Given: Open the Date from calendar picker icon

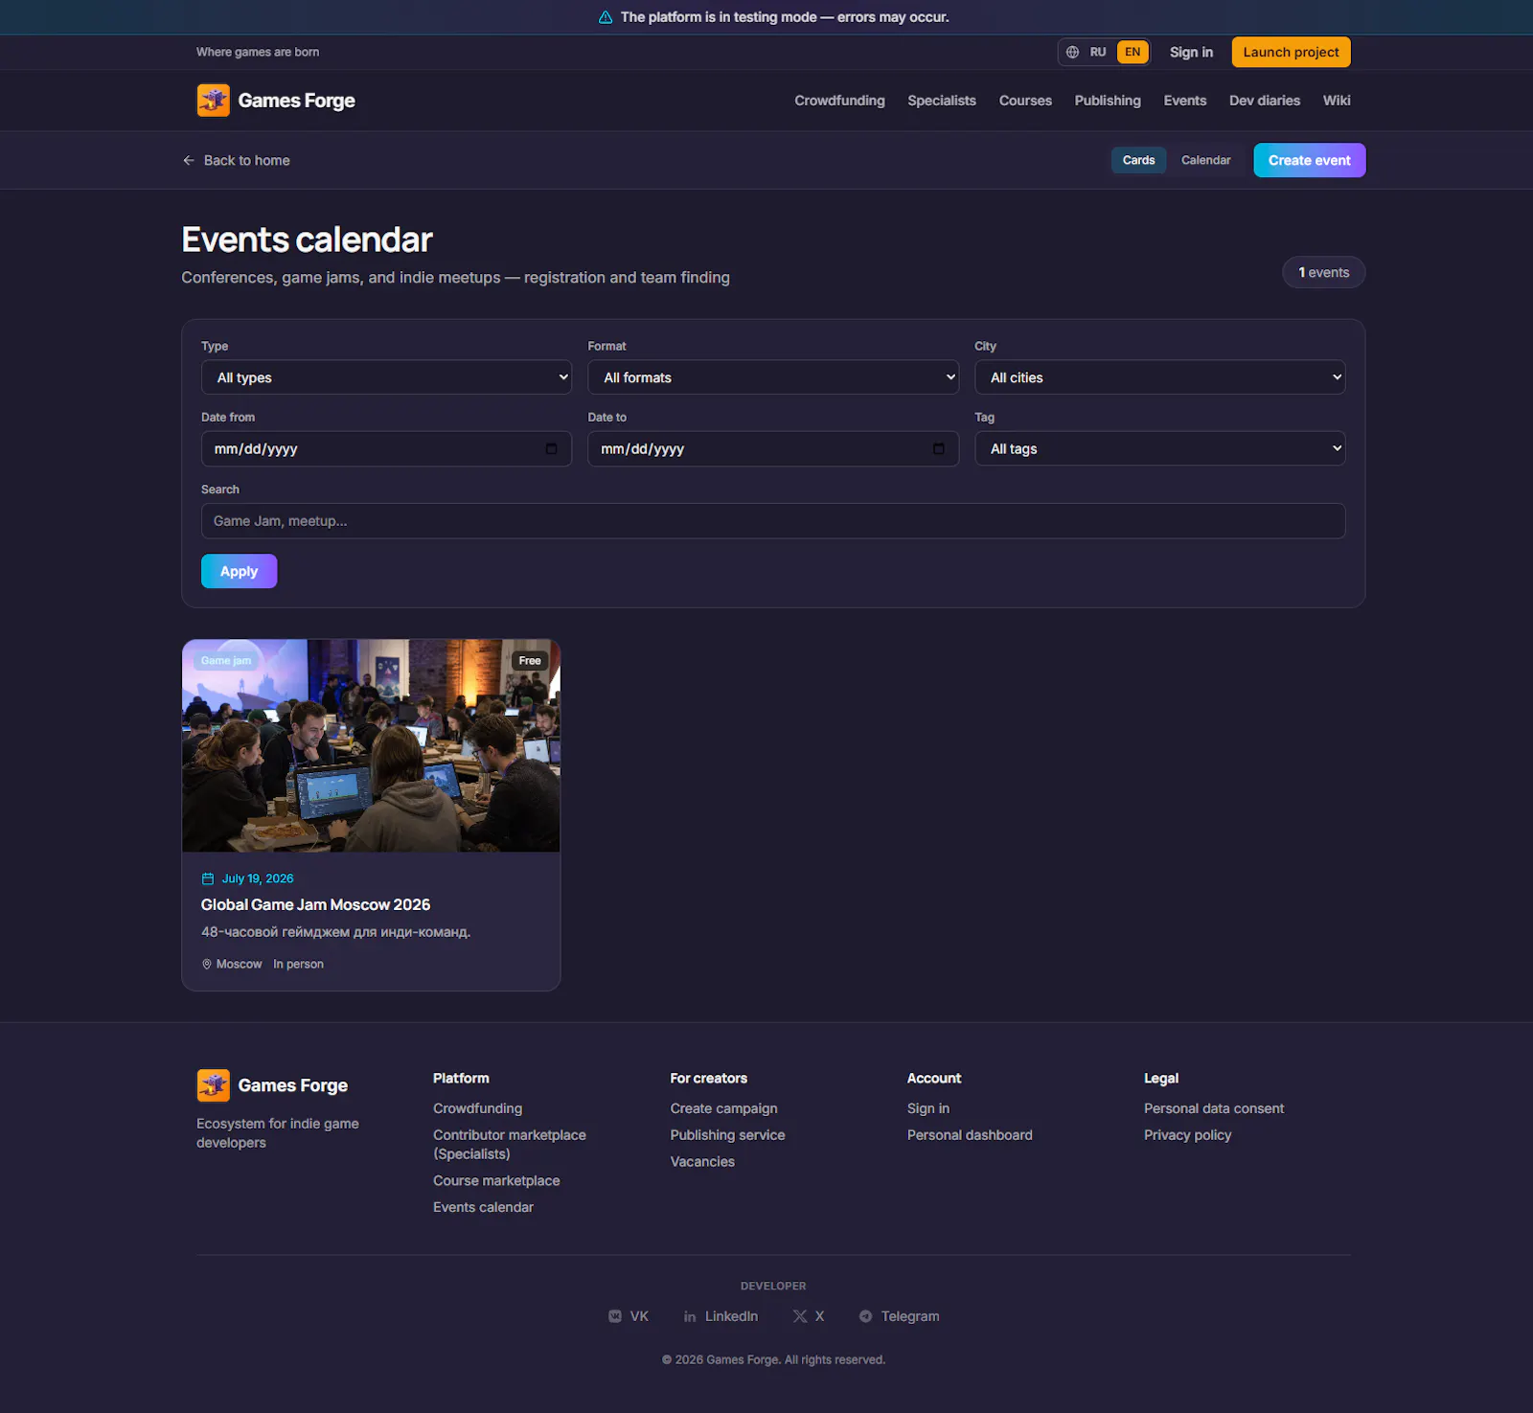Looking at the screenshot, I should click(552, 448).
